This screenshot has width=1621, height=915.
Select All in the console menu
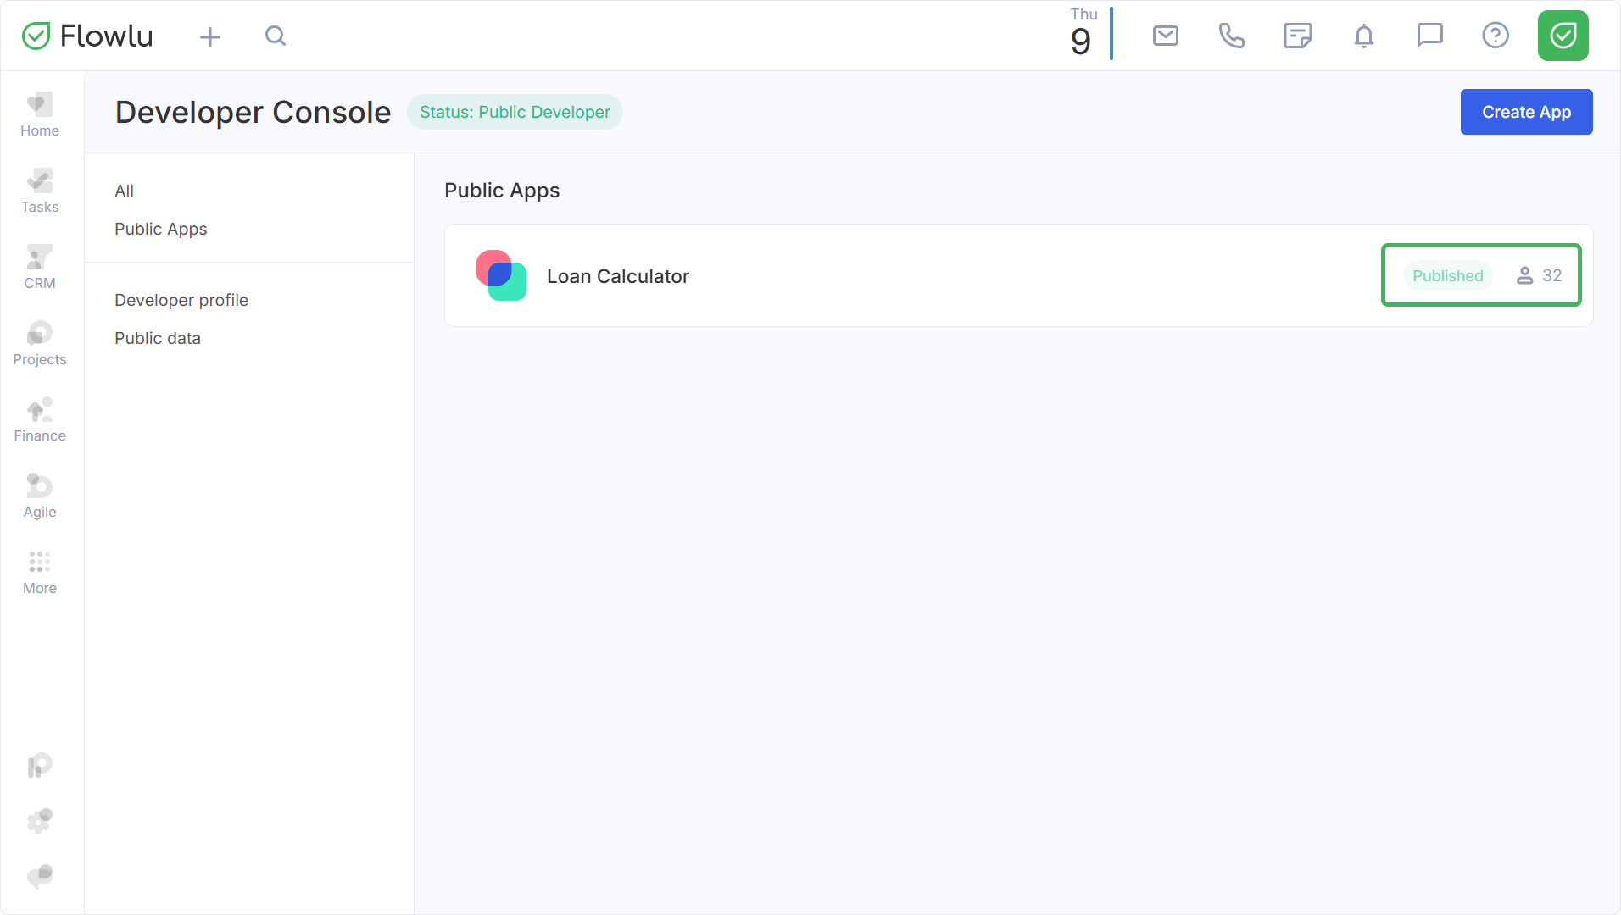point(125,191)
